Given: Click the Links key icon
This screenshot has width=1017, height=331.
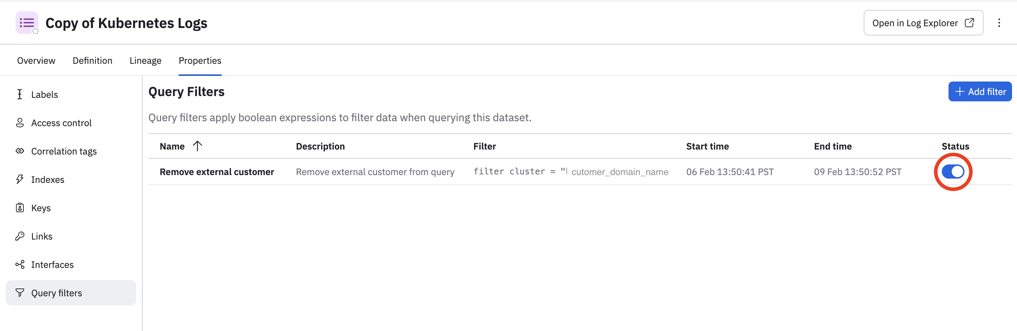Looking at the screenshot, I should (x=20, y=236).
